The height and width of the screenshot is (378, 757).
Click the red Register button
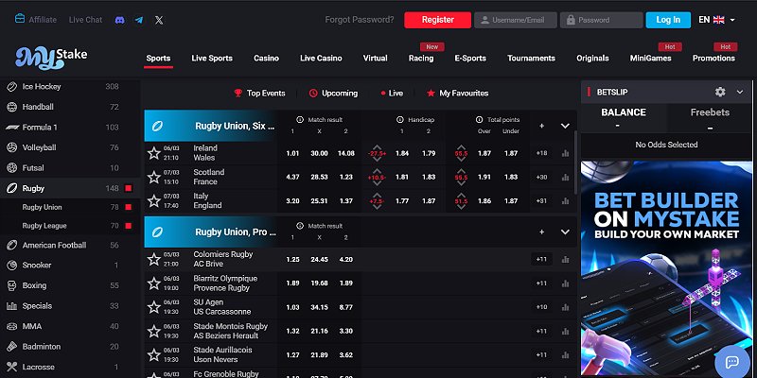click(x=438, y=20)
